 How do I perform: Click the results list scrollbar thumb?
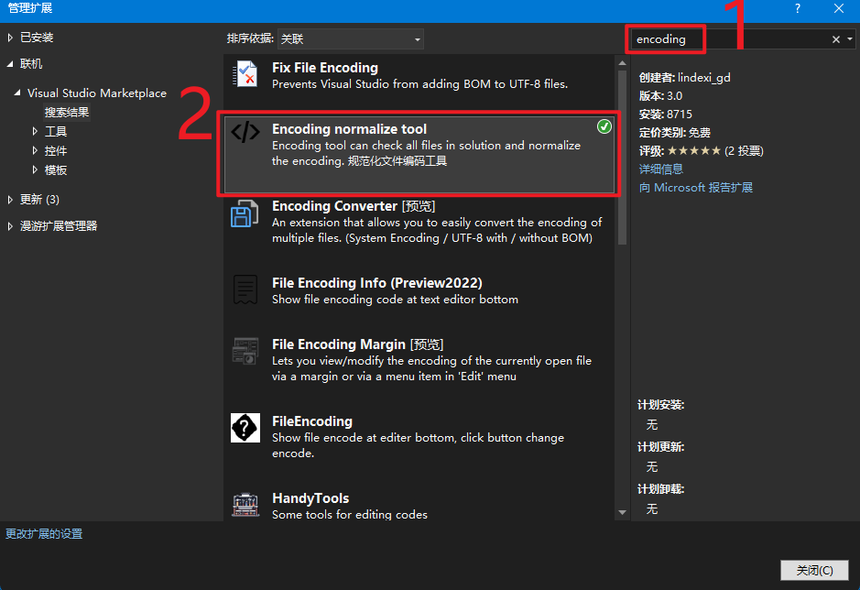pyautogui.click(x=622, y=158)
